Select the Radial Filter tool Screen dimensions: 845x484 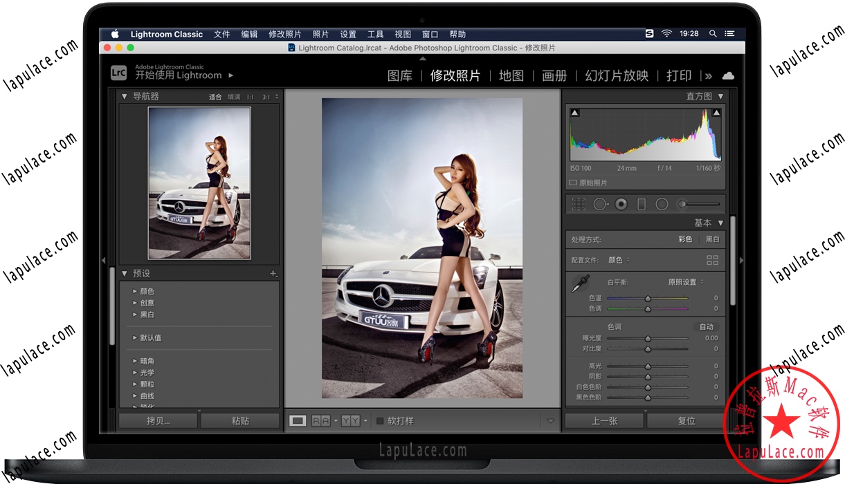[661, 204]
